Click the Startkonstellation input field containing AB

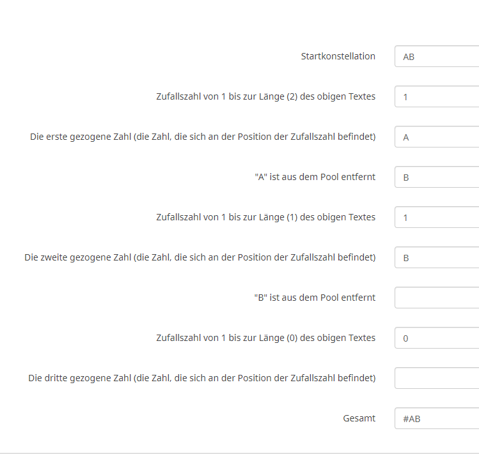point(437,57)
